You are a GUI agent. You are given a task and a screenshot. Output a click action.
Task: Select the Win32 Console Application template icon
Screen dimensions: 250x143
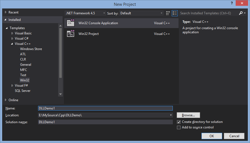[x=71, y=23]
